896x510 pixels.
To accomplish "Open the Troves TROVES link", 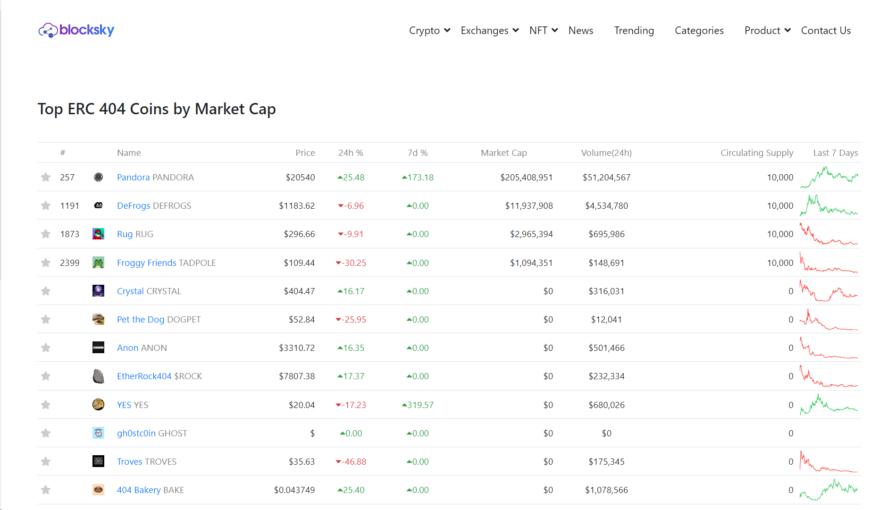I will coord(147,461).
